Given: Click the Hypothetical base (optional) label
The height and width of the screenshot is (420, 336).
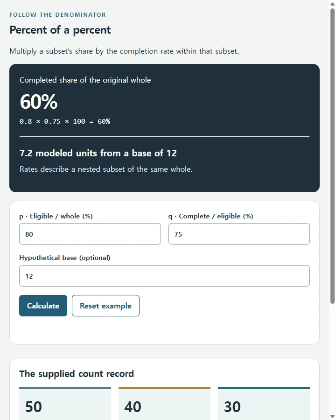Looking at the screenshot, I should 64,258.
